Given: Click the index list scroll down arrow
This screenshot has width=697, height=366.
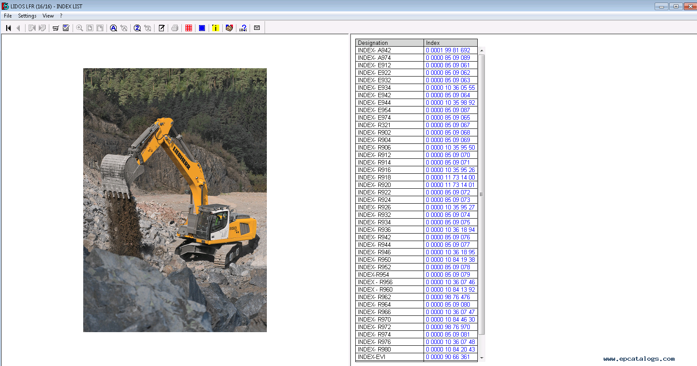Looking at the screenshot, I should click(x=482, y=358).
